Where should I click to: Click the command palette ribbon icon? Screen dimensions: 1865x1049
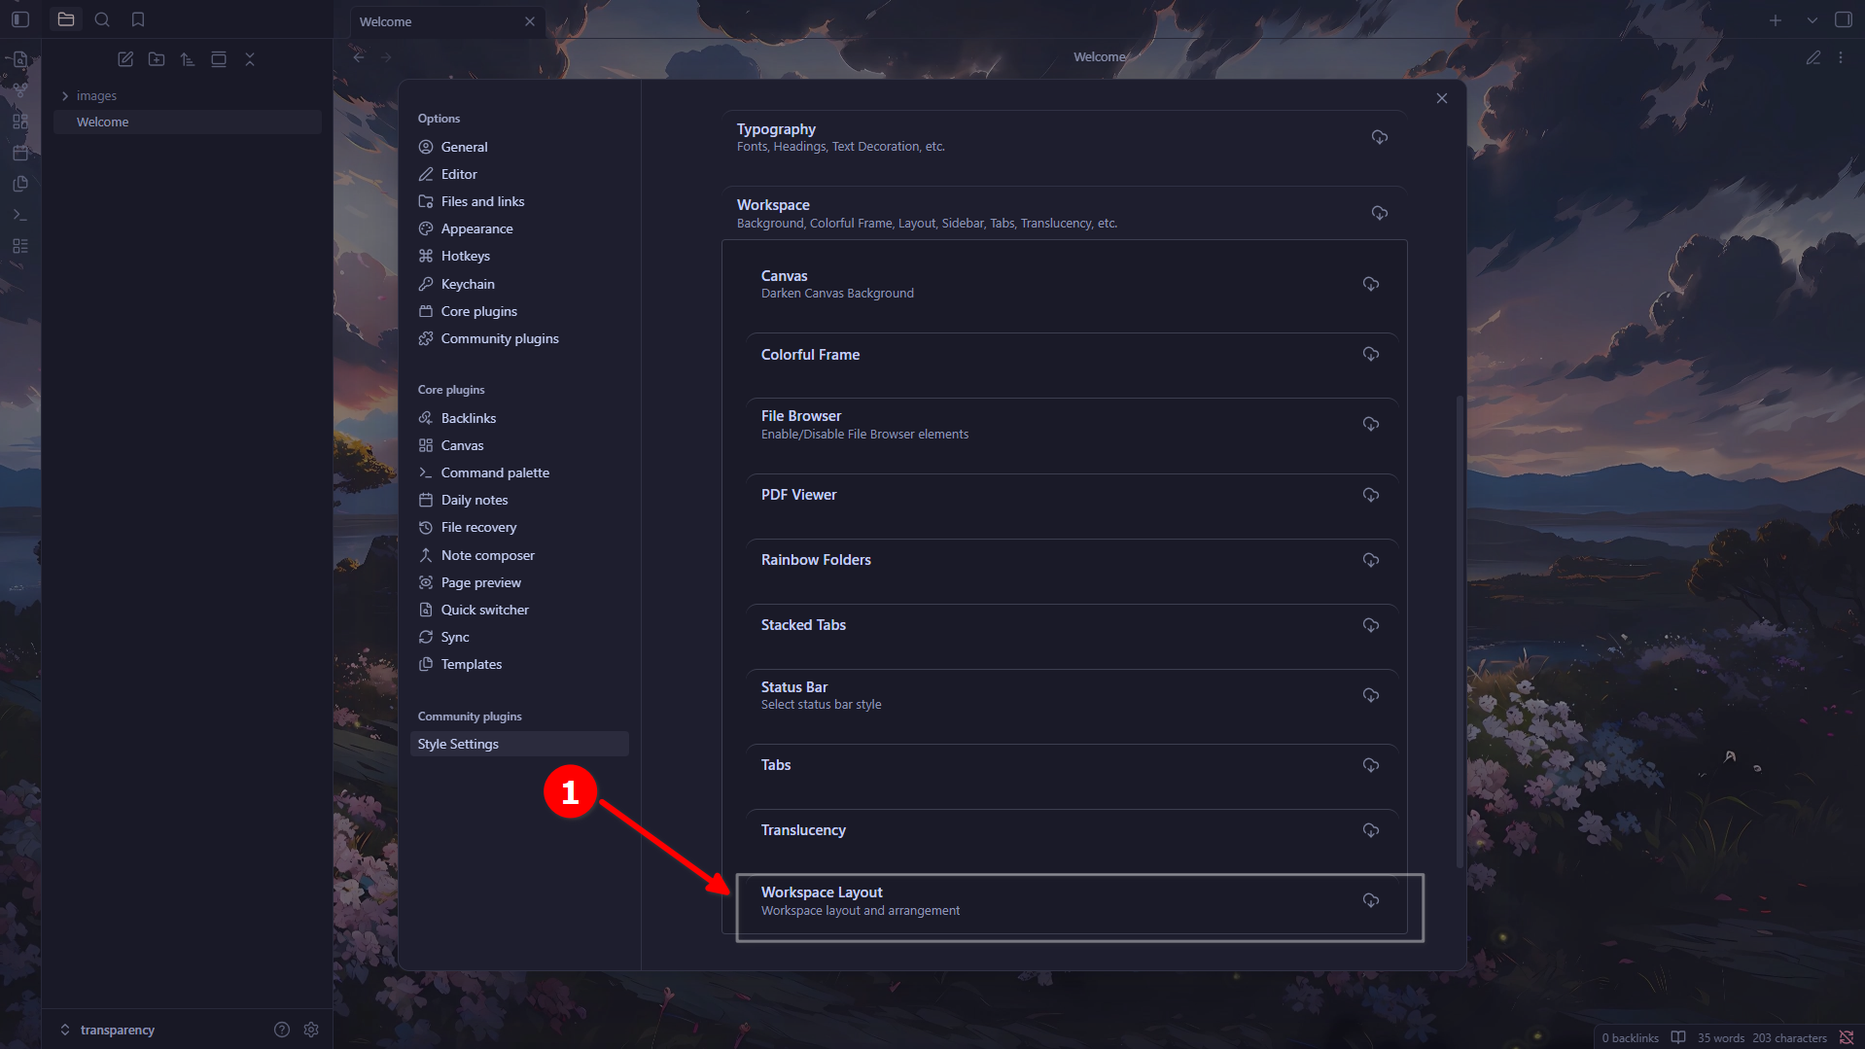[x=19, y=215]
